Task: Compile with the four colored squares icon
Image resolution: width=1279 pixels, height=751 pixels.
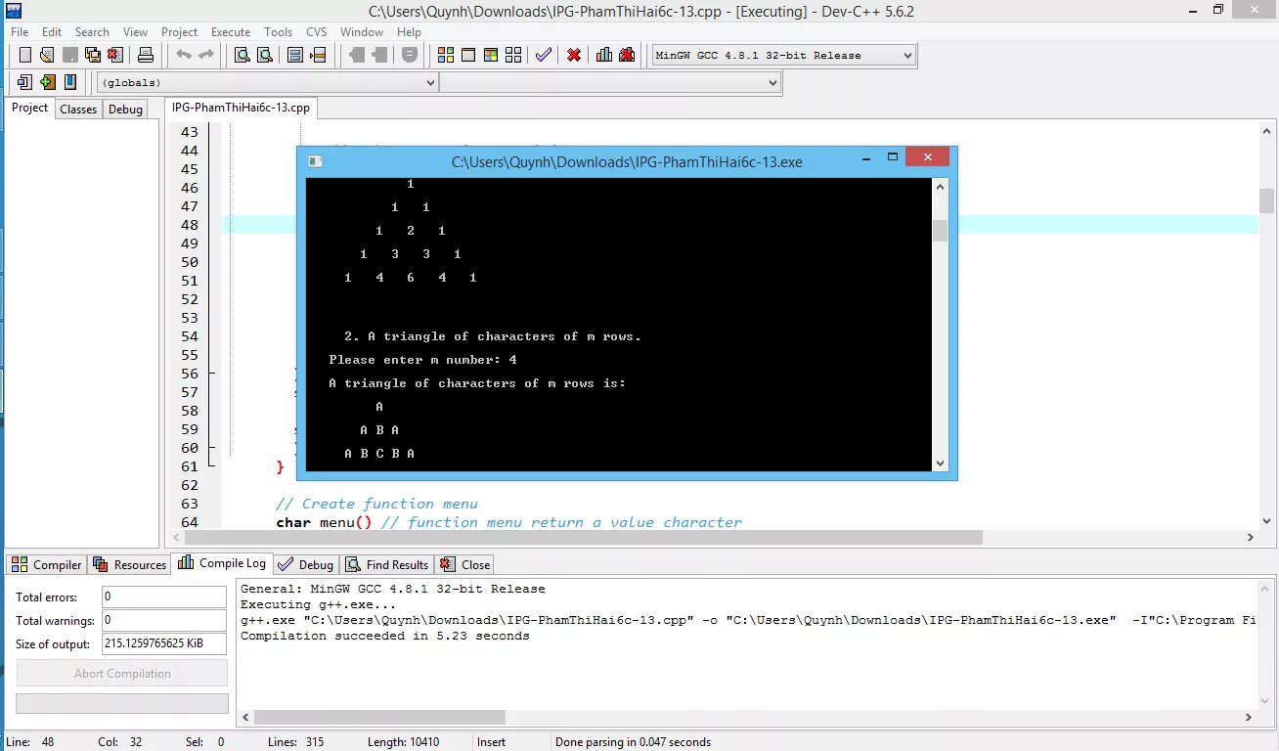Action: pyautogui.click(x=446, y=55)
